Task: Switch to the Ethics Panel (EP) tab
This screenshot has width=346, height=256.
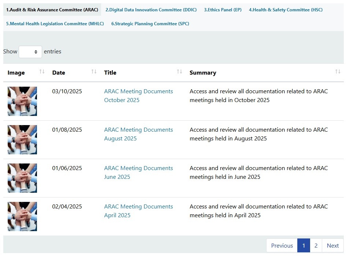Action: (223, 10)
